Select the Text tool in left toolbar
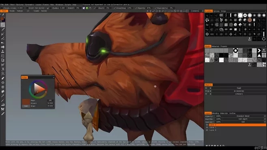Image resolution: width=267 pixels, height=150 pixels. pyautogui.click(x=3, y=69)
